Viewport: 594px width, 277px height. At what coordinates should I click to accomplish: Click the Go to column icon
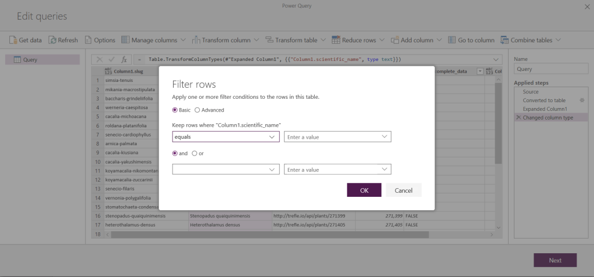point(452,40)
